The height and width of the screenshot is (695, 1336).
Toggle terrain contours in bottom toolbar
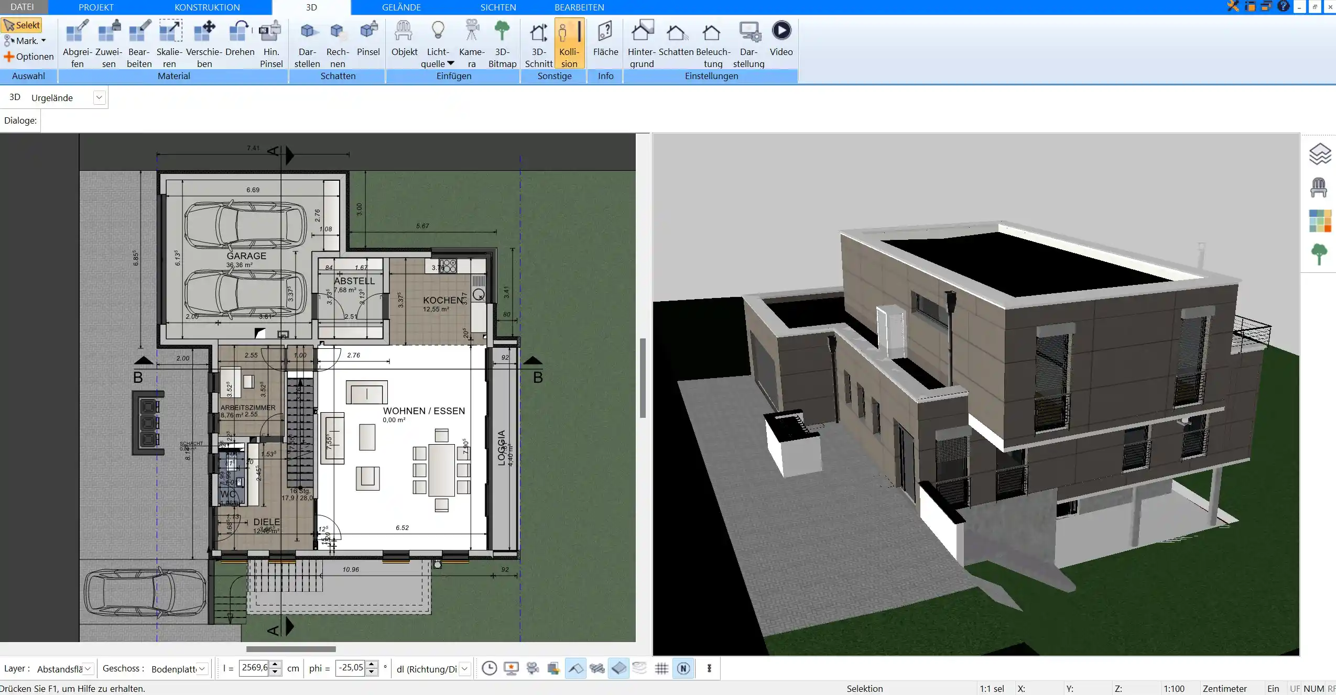point(640,668)
